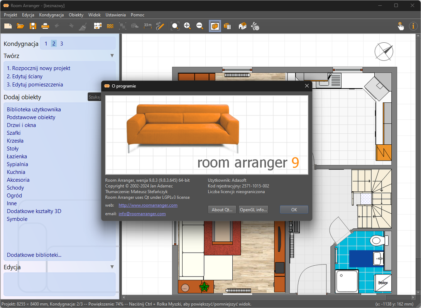421x308 pixels.
Task: Click the Zoom to fit magnifier icon
Action: pyautogui.click(x=175, y=26)
